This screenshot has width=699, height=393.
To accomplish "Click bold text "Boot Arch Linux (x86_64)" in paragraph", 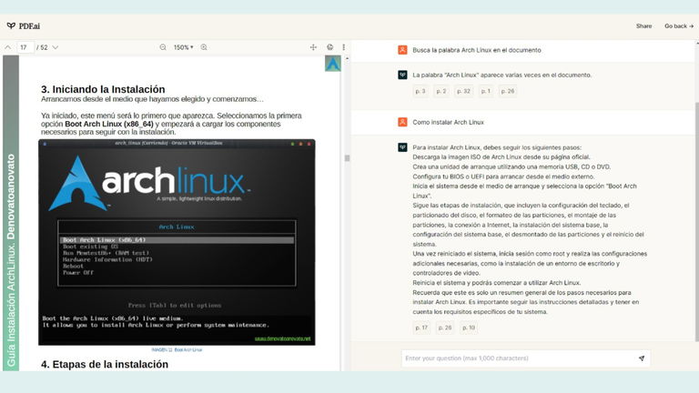I will point(109,124).
